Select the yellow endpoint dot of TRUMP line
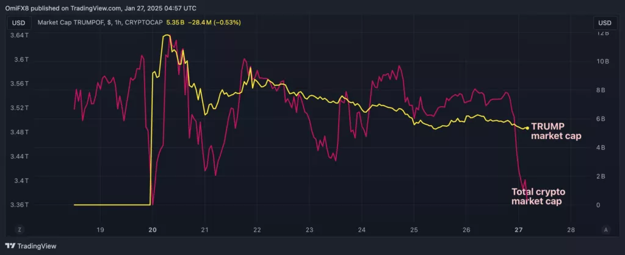 click(527, 128)
